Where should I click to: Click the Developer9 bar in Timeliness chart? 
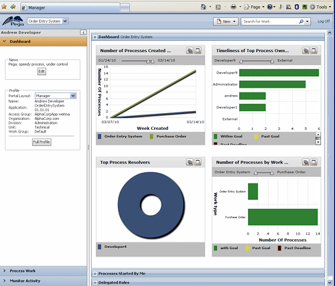[x=279, y=73]
